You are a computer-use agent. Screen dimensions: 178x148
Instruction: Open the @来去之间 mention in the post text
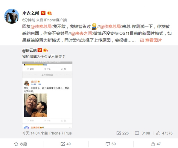81,33
